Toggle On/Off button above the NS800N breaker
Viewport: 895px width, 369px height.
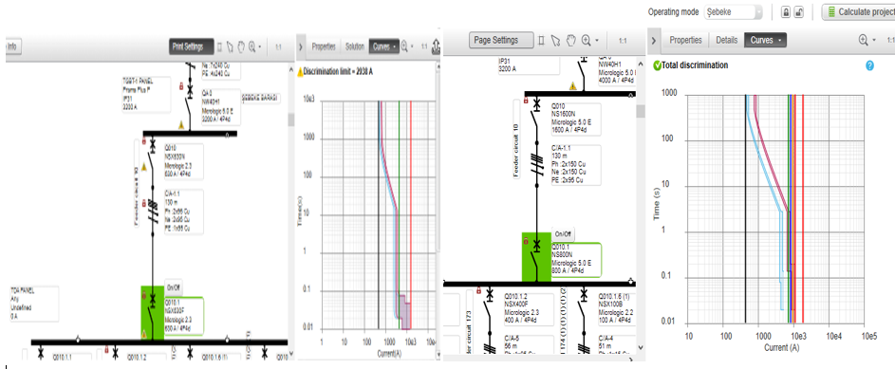point(564,234)
